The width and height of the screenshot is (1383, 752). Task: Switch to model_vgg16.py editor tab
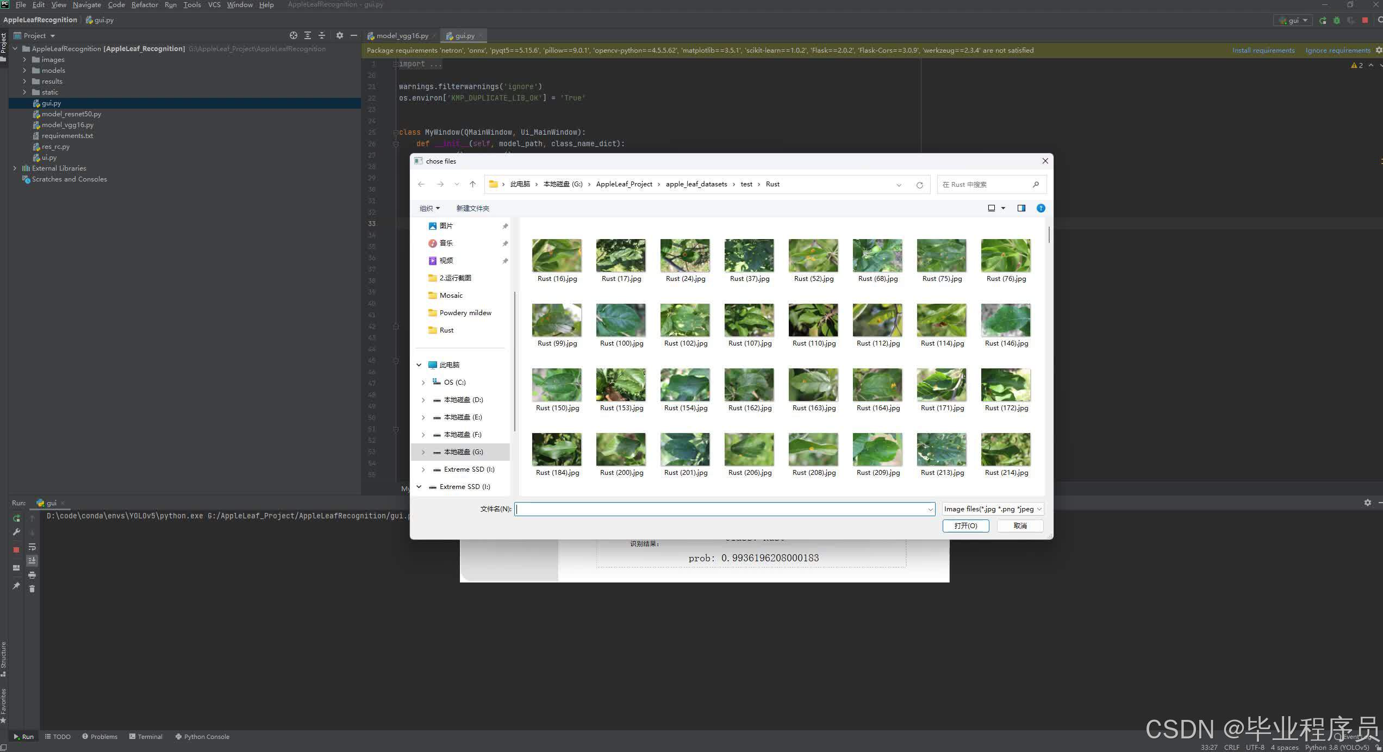402,36
